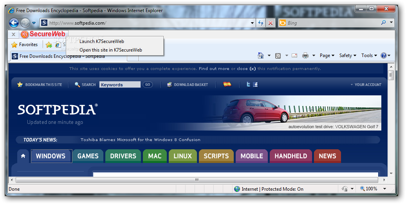
Task: Select the HANDHELD category tab
Action: point(291,156)
